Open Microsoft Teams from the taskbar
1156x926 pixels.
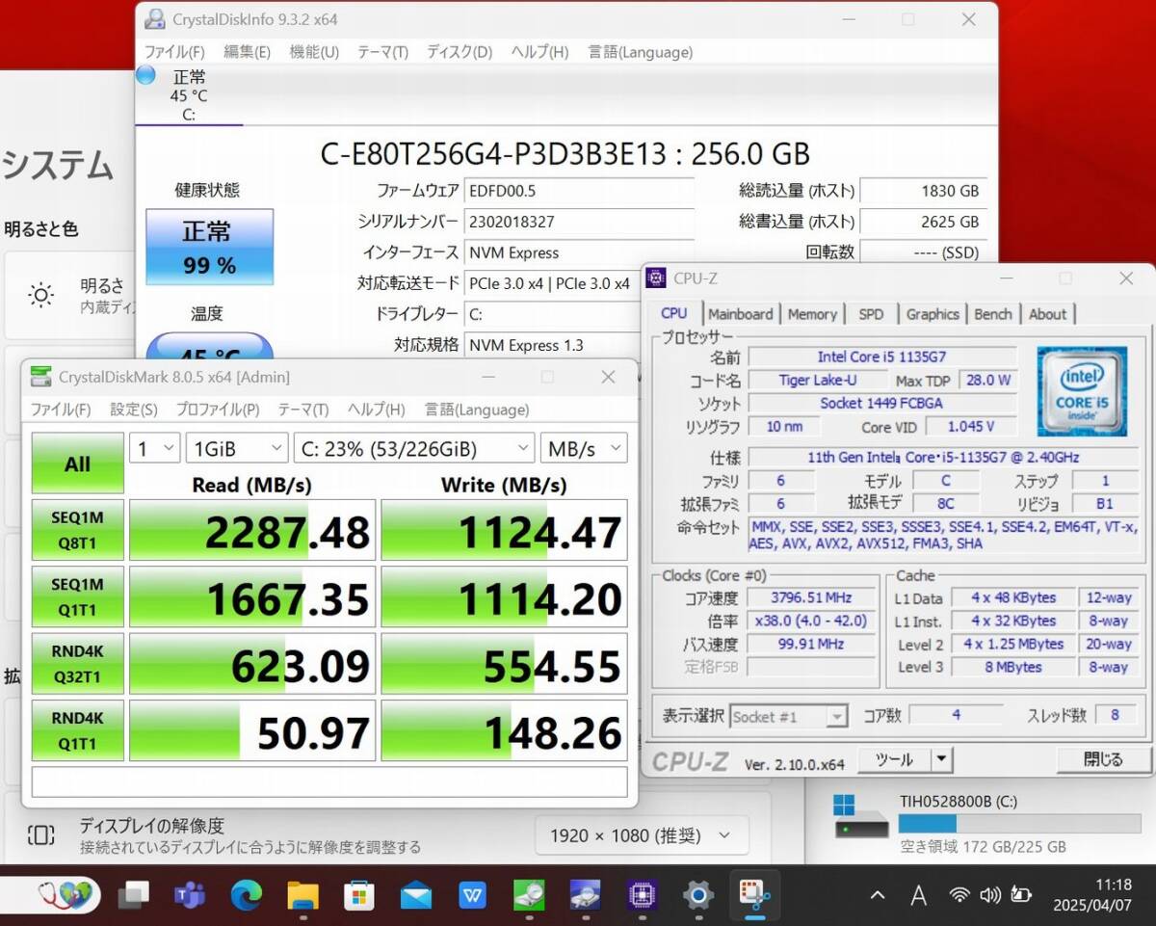point(190,895)
